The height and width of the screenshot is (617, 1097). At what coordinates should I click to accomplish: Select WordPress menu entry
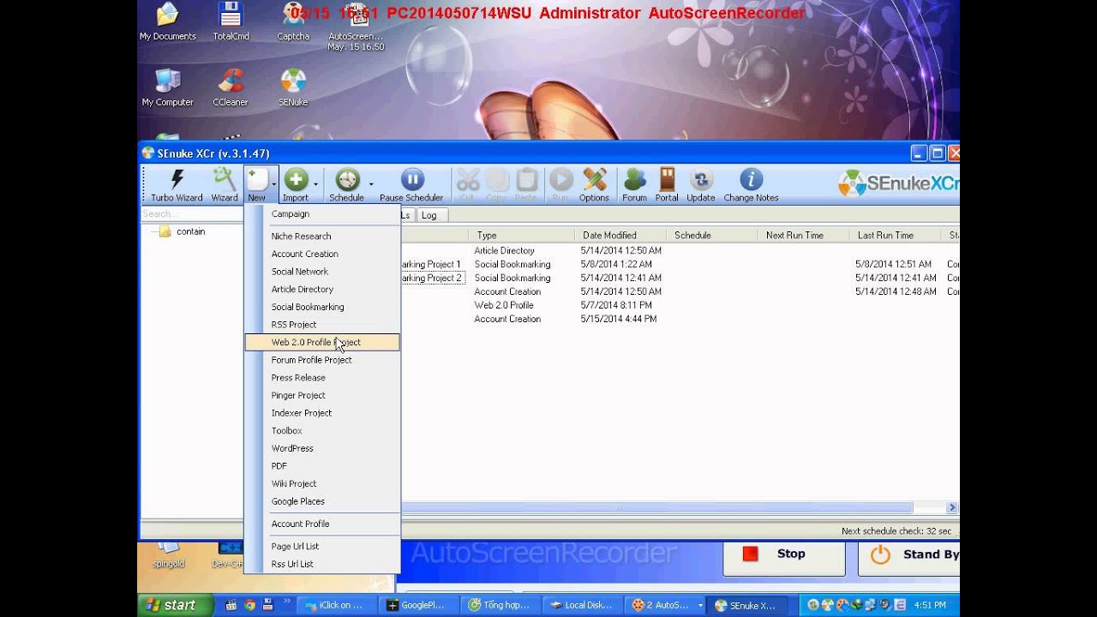322,448
